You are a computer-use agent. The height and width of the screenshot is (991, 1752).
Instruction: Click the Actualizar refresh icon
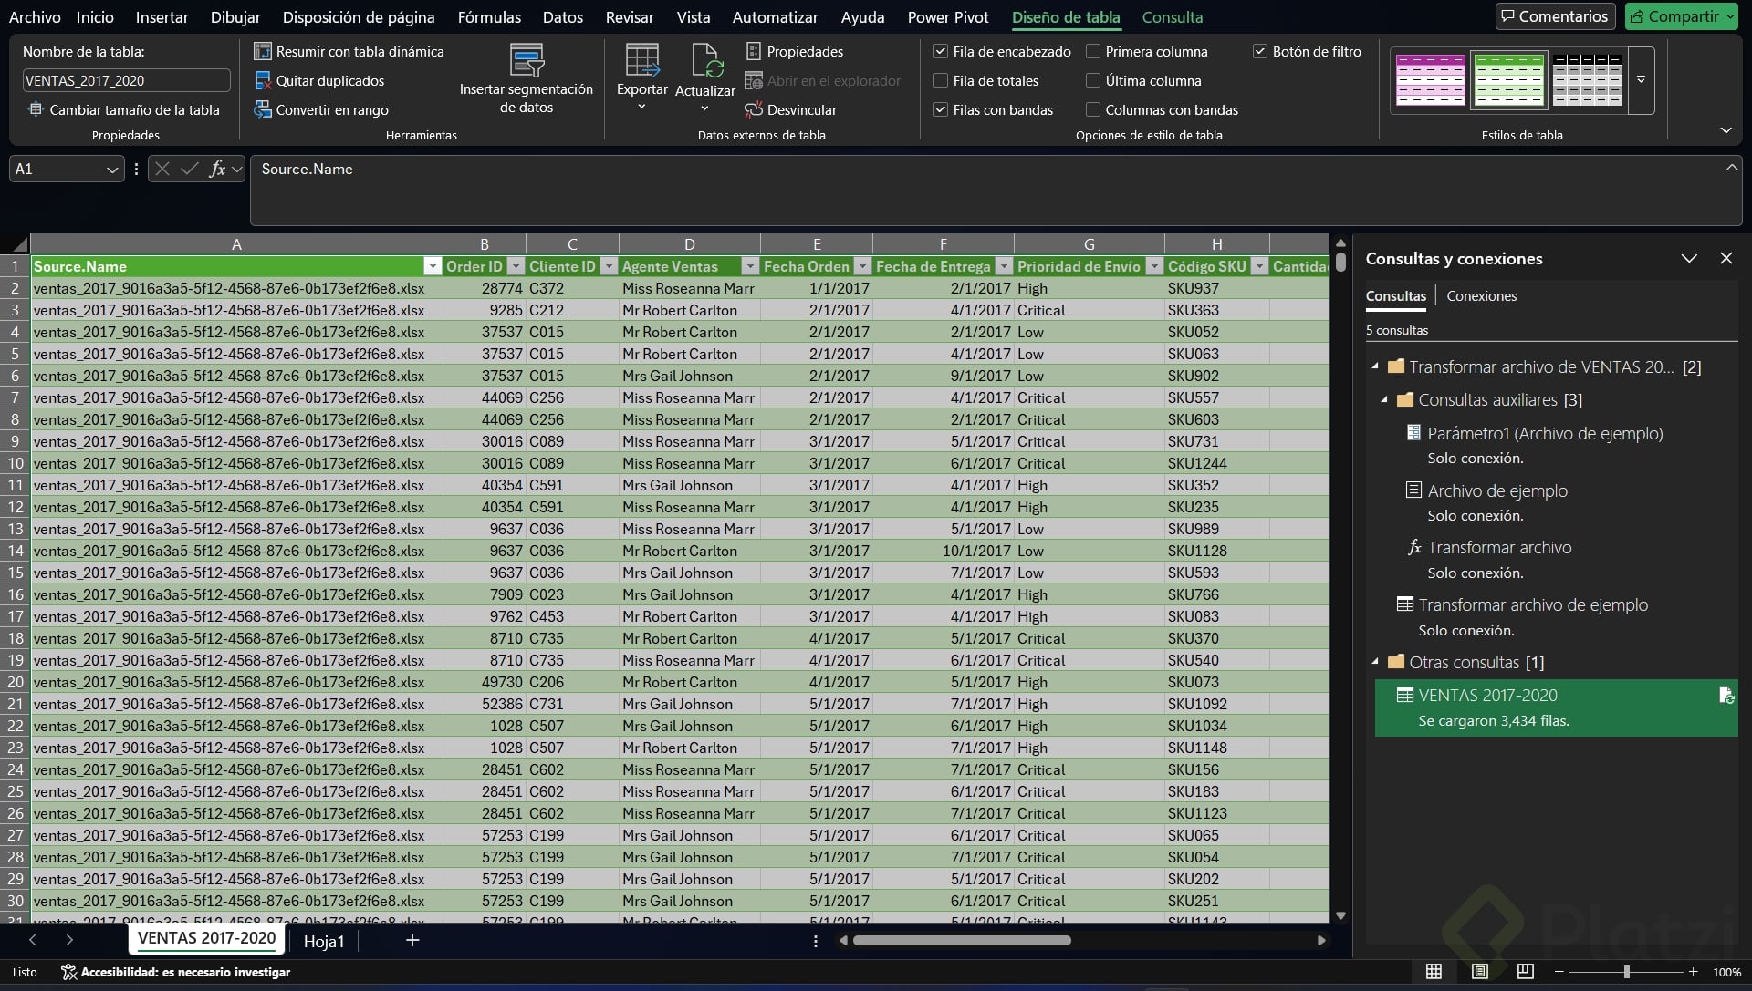(705, 61)
